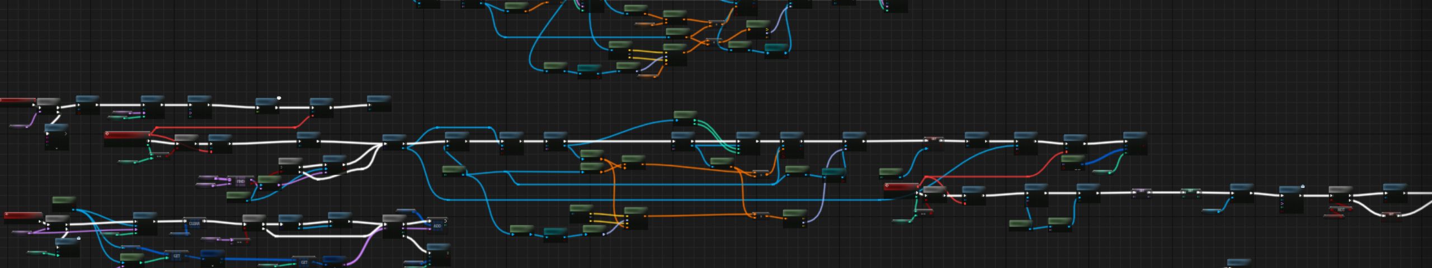Click the badge icon on the node before NOT's branch

click(x=1303, y=186)
